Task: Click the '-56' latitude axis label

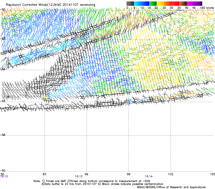Action: pyautogui.click(x=3, y=101)
